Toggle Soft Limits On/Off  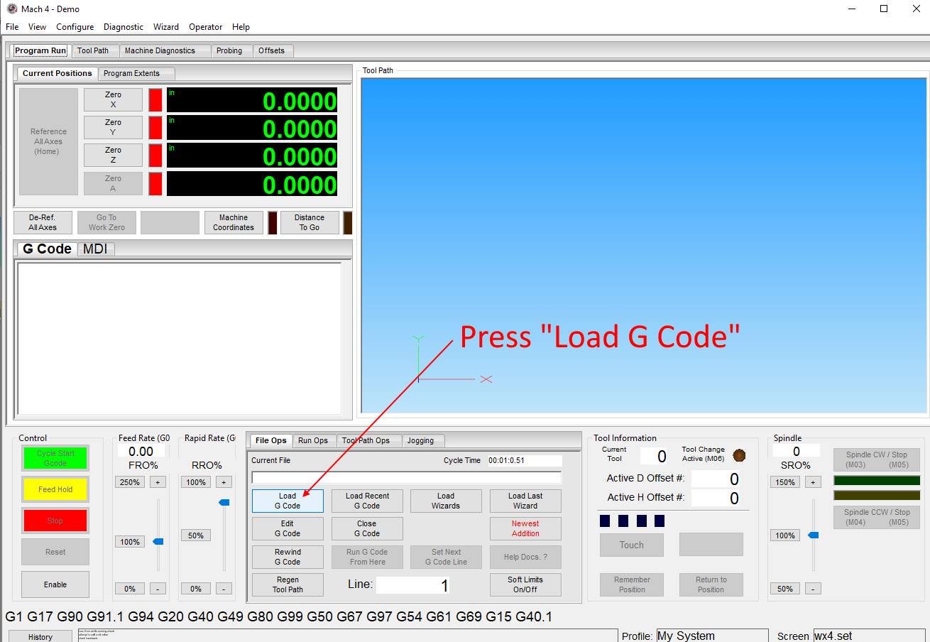[525, 584]
